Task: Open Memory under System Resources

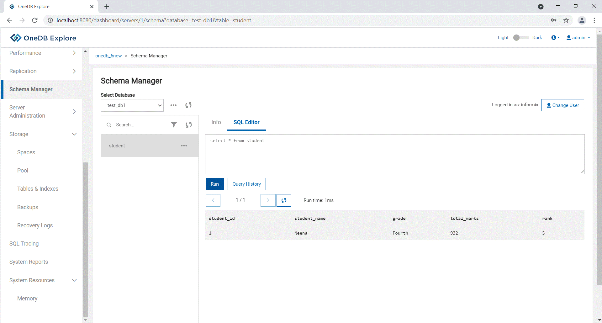Action: click(27, 299)
